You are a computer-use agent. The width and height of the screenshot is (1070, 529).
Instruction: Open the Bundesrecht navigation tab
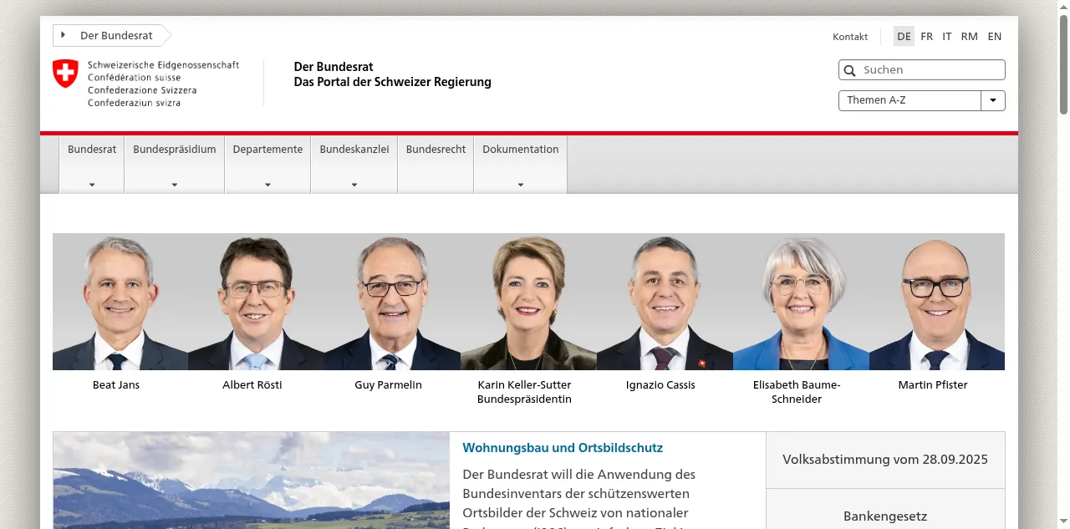point(436,165)
